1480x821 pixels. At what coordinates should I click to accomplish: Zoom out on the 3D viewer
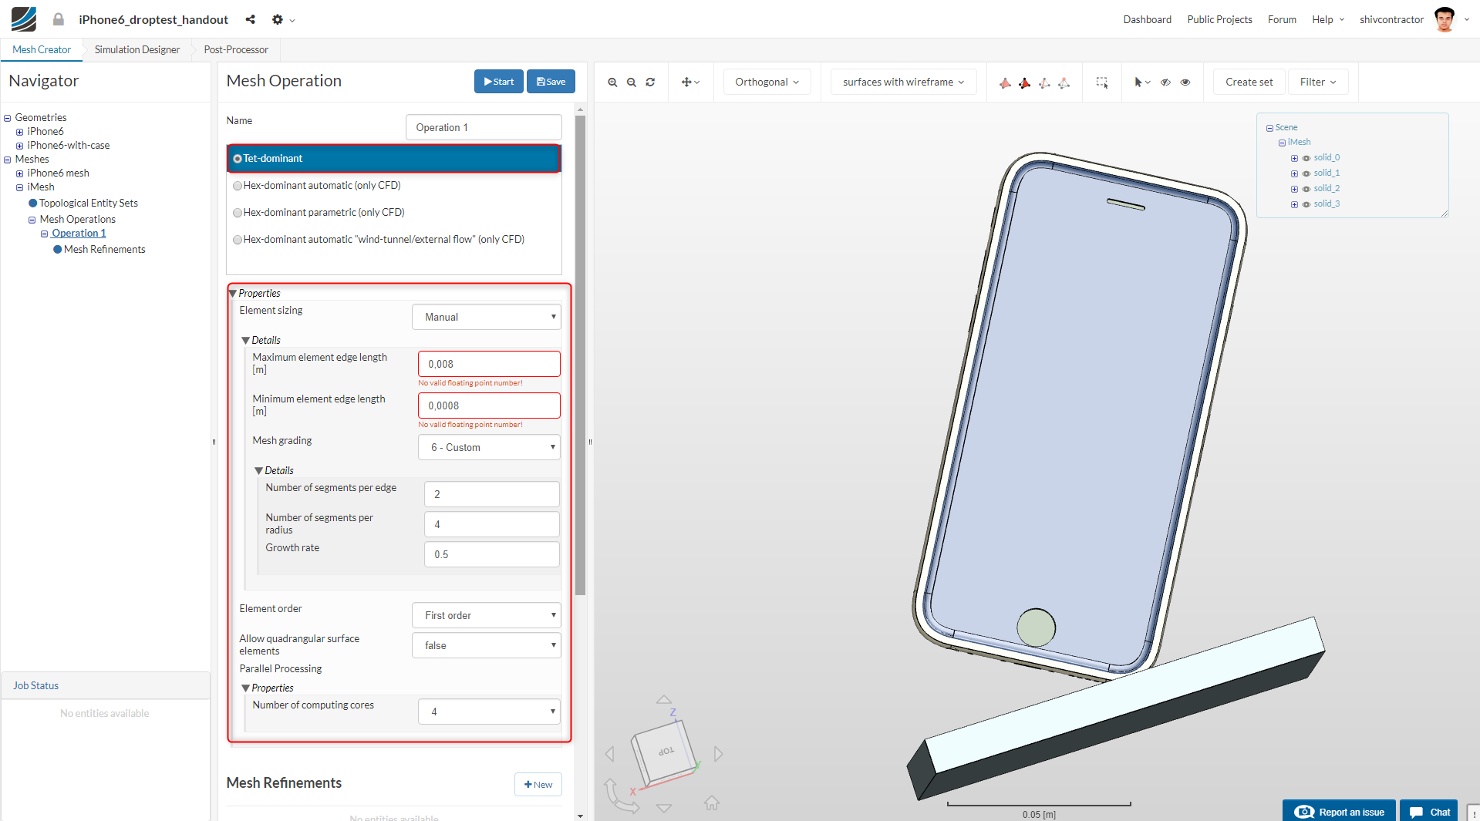(x=632, y=82)
